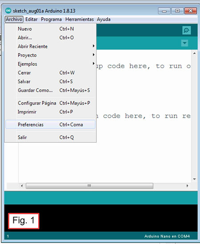This screenshot has width=200, height=244.
Task: Choose Guardar Como... entry
Action: coord(50,90)
